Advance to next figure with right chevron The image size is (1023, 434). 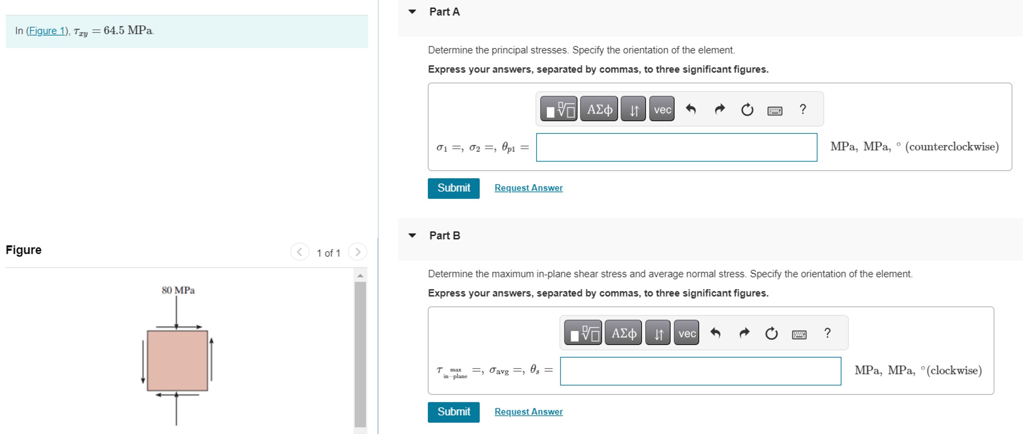click(358, 252)
